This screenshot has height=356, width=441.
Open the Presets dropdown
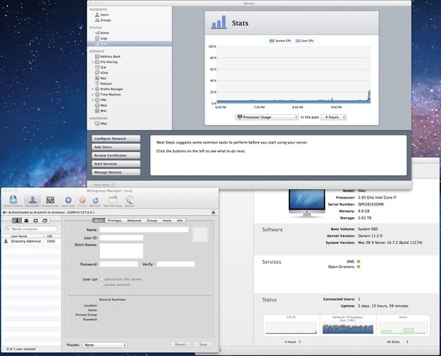pyautogui.click(x=105, y=345)
